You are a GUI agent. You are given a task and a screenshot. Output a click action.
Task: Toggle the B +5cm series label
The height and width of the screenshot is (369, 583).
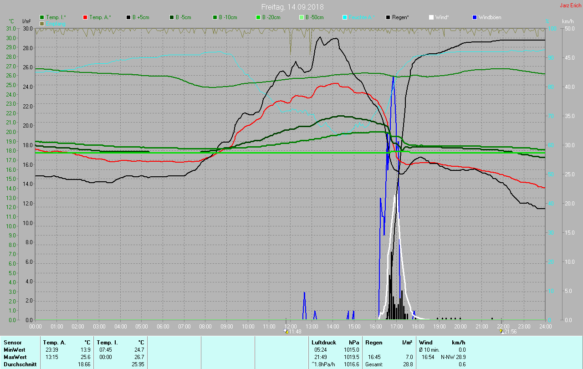pyautogui.click(x=141, y=17)
